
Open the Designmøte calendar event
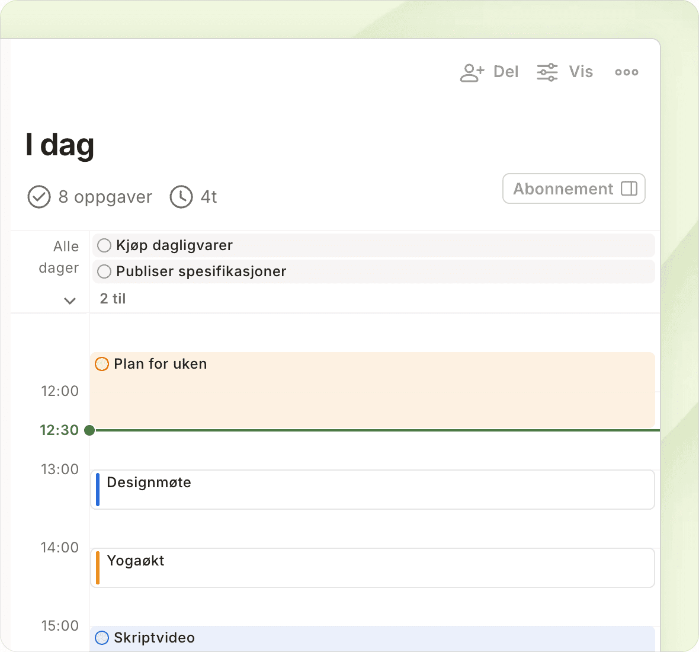click(373, 490)
